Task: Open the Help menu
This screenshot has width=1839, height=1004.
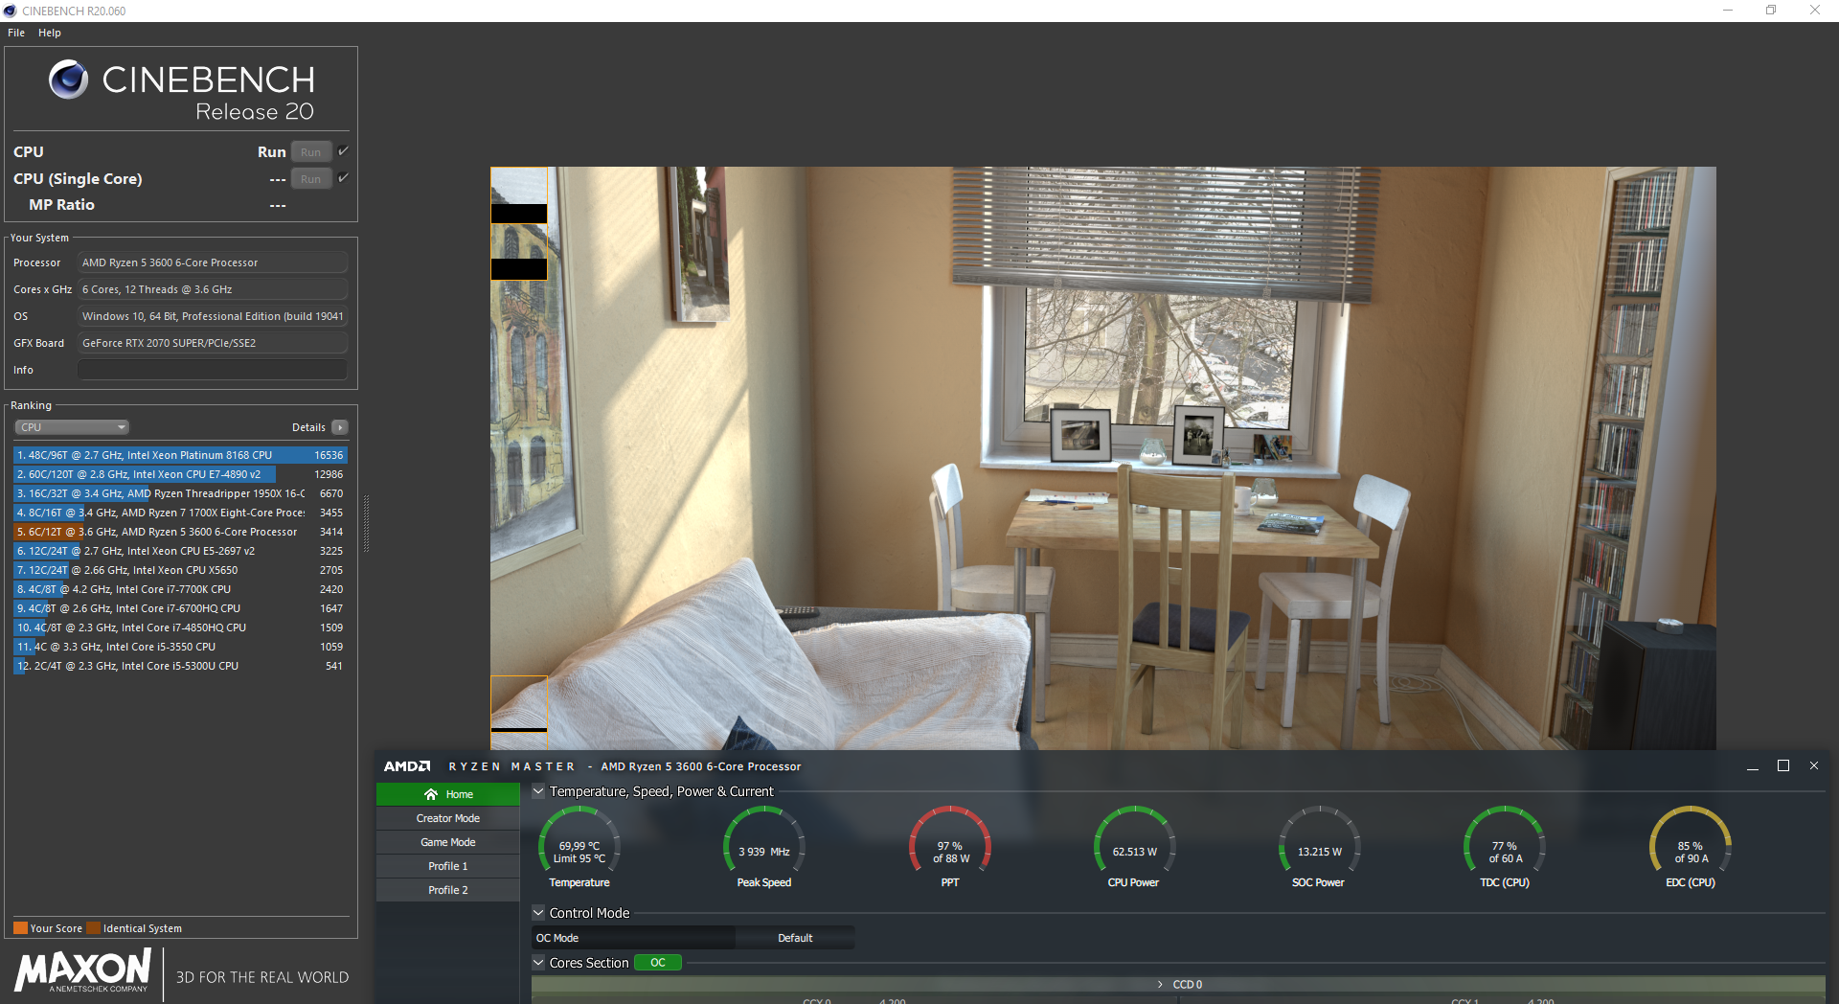Action: [50, 33]
